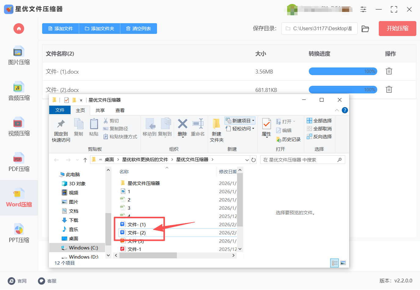Toggle properties checkbox in Explorer quick access toolbar

pyautogui.click(x=67, y=100)
